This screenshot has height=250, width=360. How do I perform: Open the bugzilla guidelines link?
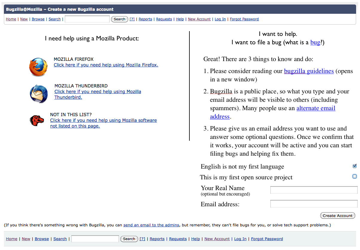tap(309, 71)
